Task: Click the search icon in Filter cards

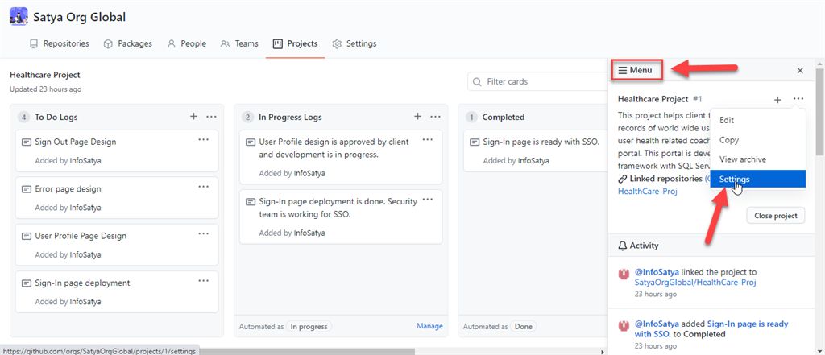Action: [477, 82]
